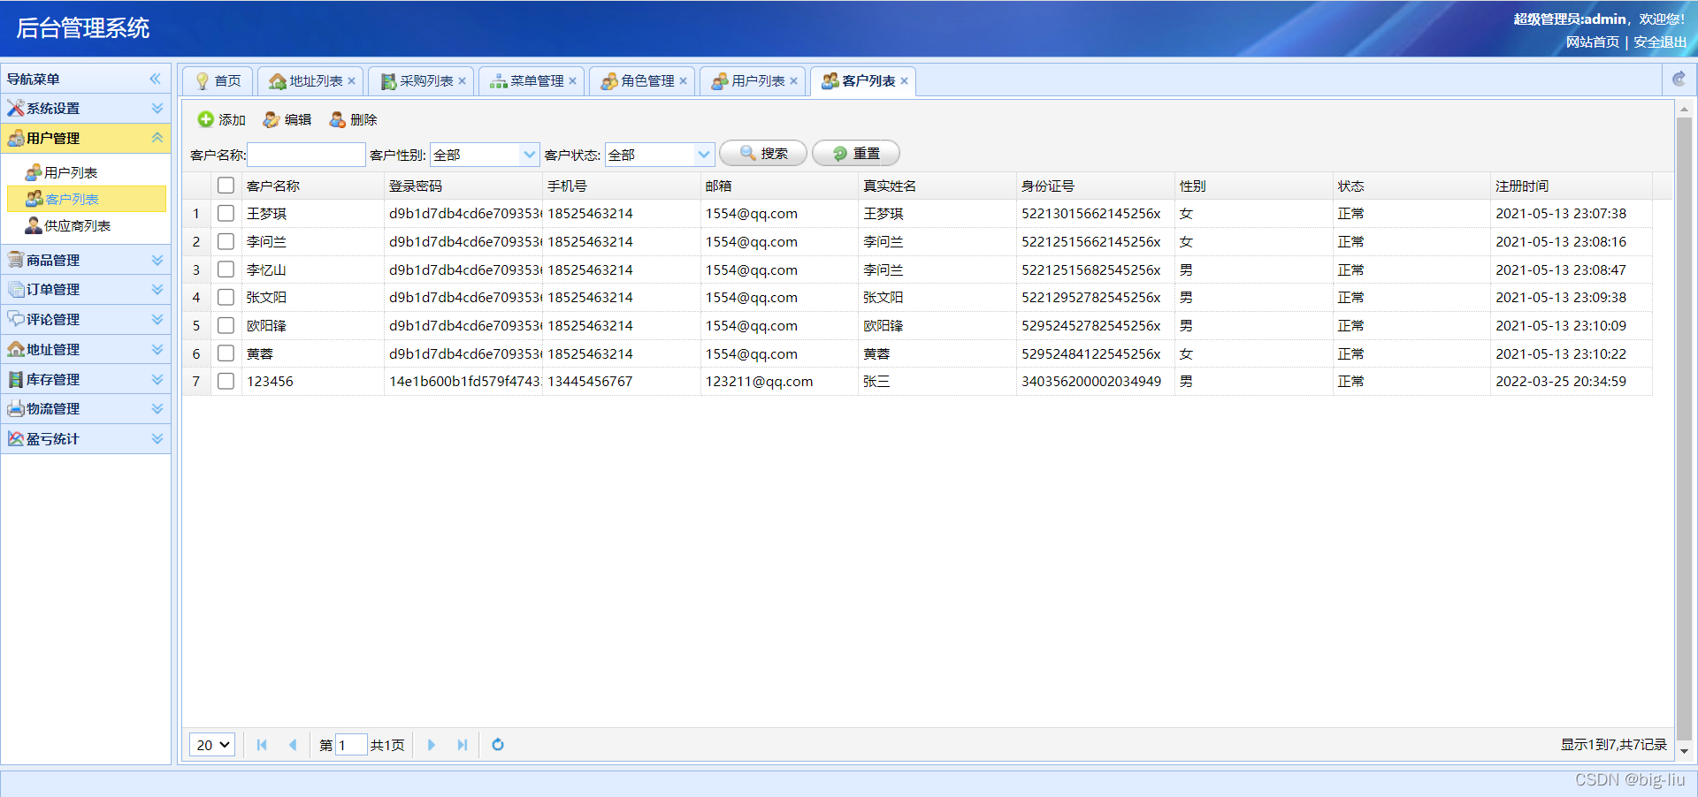The height and width of the screenshot is (797, 1698).
Task: Check the row for 欧阳锋
Action: tap(226, 325)
